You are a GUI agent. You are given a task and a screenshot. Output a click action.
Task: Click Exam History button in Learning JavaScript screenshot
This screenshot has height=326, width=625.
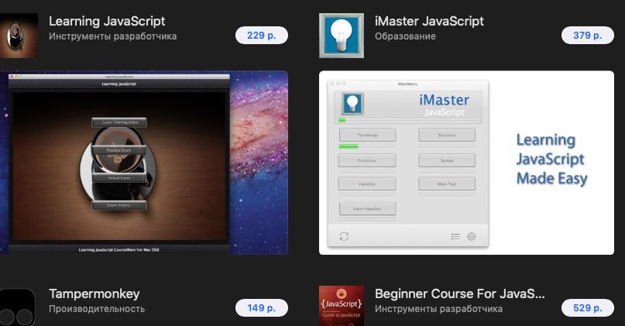[x=118, y=205]
